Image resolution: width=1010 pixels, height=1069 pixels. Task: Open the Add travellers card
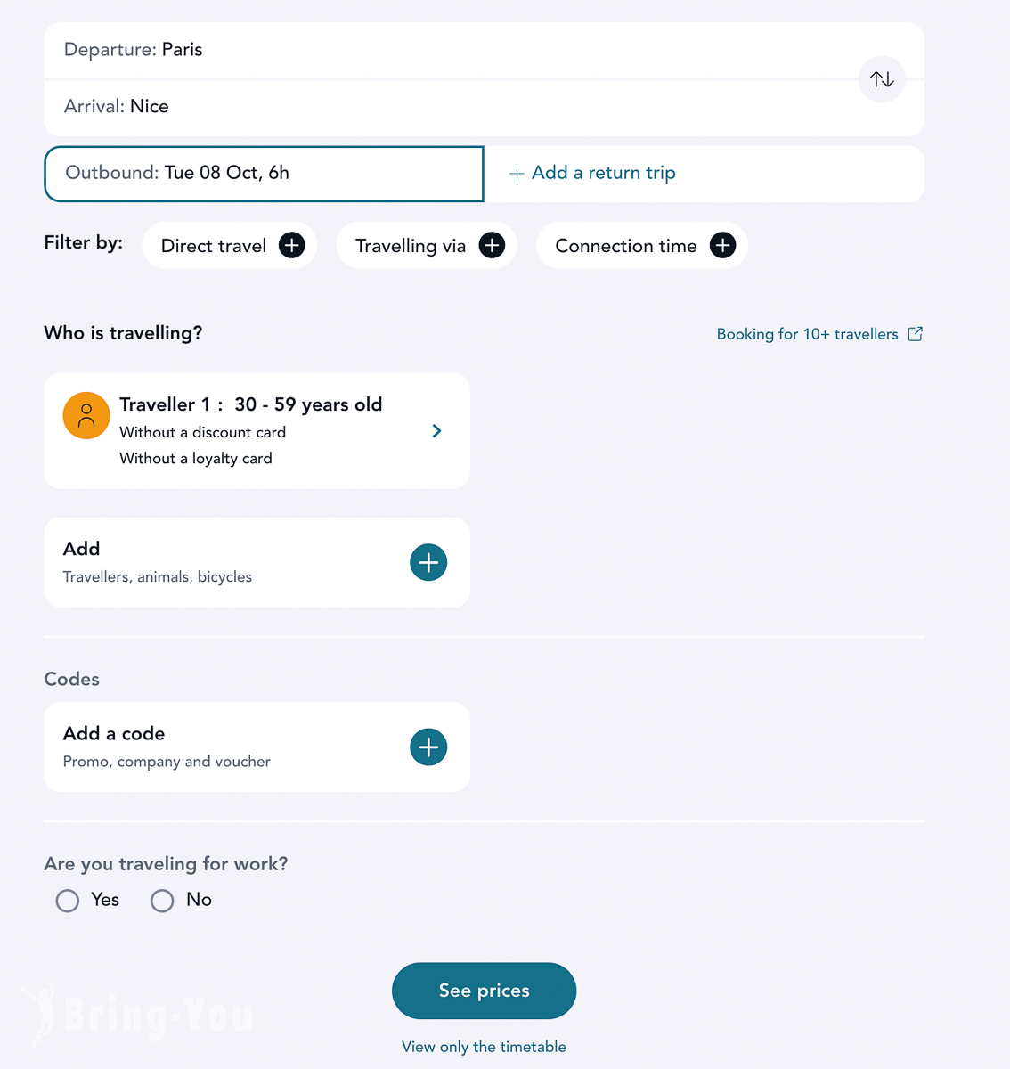(x=257, y=562)
